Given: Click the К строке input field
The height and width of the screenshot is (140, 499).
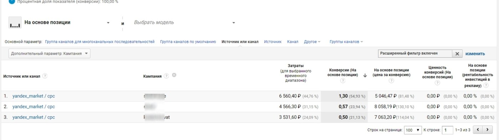Looking at the screenshot, I should pyautogui.click(x=447, y=130).
